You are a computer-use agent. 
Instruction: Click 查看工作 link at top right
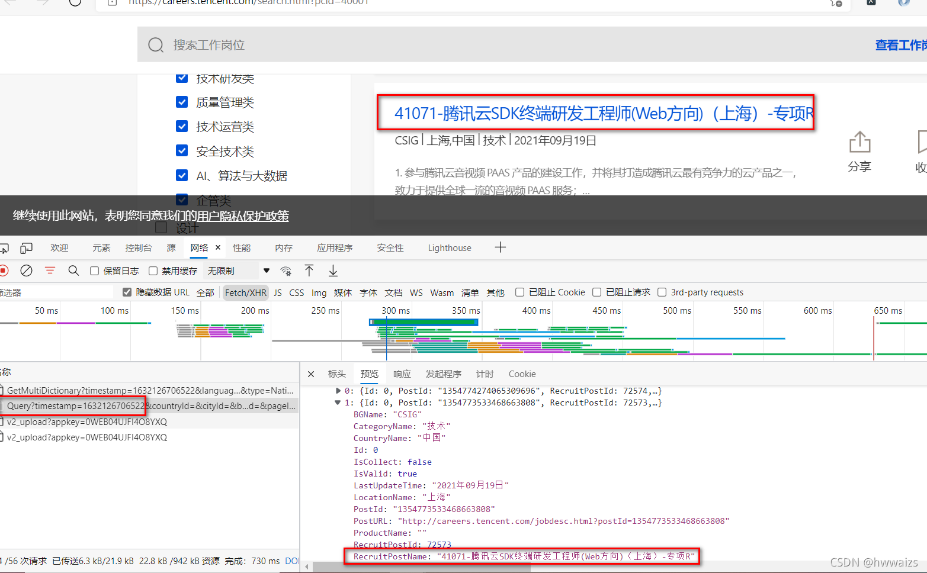point(901,45)
